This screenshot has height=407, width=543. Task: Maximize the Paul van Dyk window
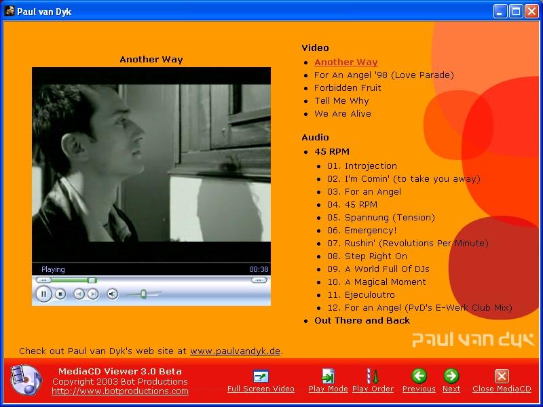[516, 12]
